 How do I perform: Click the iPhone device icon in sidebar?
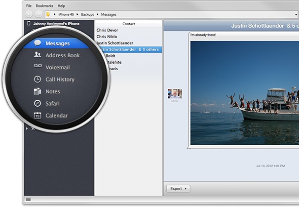click(x=29, y=23)
